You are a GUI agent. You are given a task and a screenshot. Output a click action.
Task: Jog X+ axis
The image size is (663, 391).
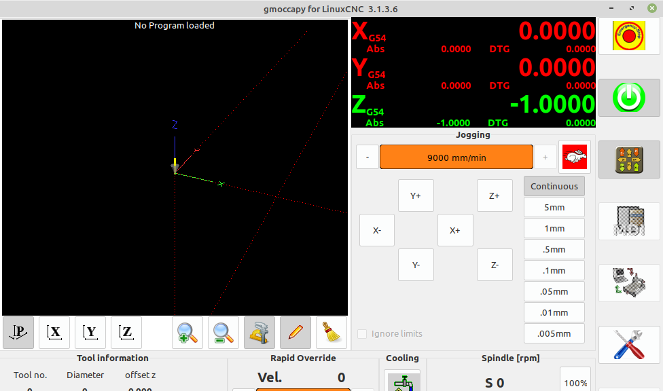(455, 230)
